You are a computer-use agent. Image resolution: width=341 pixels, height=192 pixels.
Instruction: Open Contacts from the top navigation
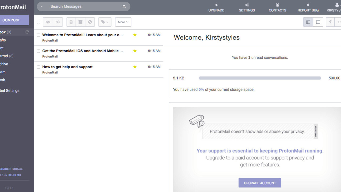[277, 8]
